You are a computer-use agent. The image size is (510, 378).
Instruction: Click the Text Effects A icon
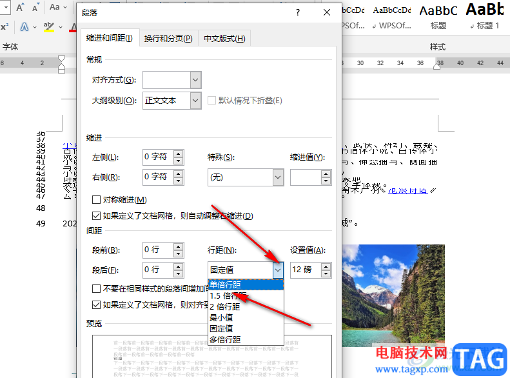click(x=25, y=27)
